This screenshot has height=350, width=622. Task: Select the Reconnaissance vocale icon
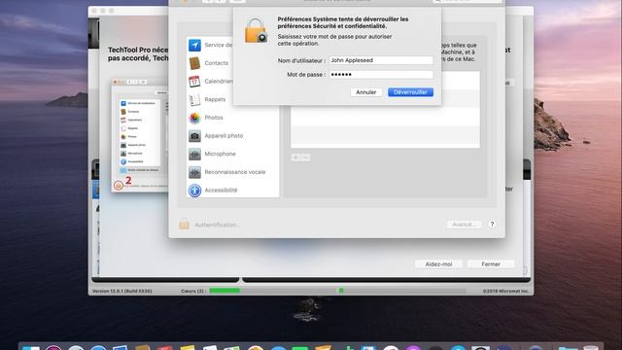194,172
